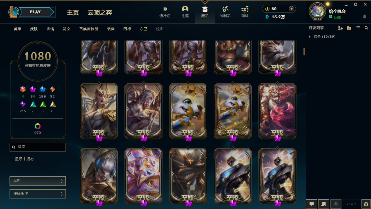Enable the 显示未拥有 checkbox
This screenshot has height=209, width=371.
pos(12,159)
